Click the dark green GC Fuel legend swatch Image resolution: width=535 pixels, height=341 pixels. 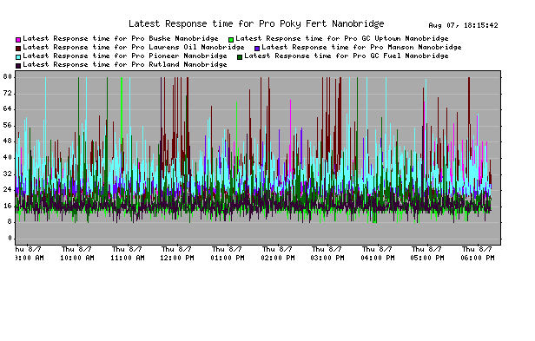(x=240, y=57)
